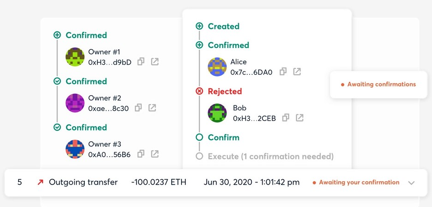This screenshot has height=207, width=432.
Task: Click Bob's green identicon avatar
Action: pos(217,113)
